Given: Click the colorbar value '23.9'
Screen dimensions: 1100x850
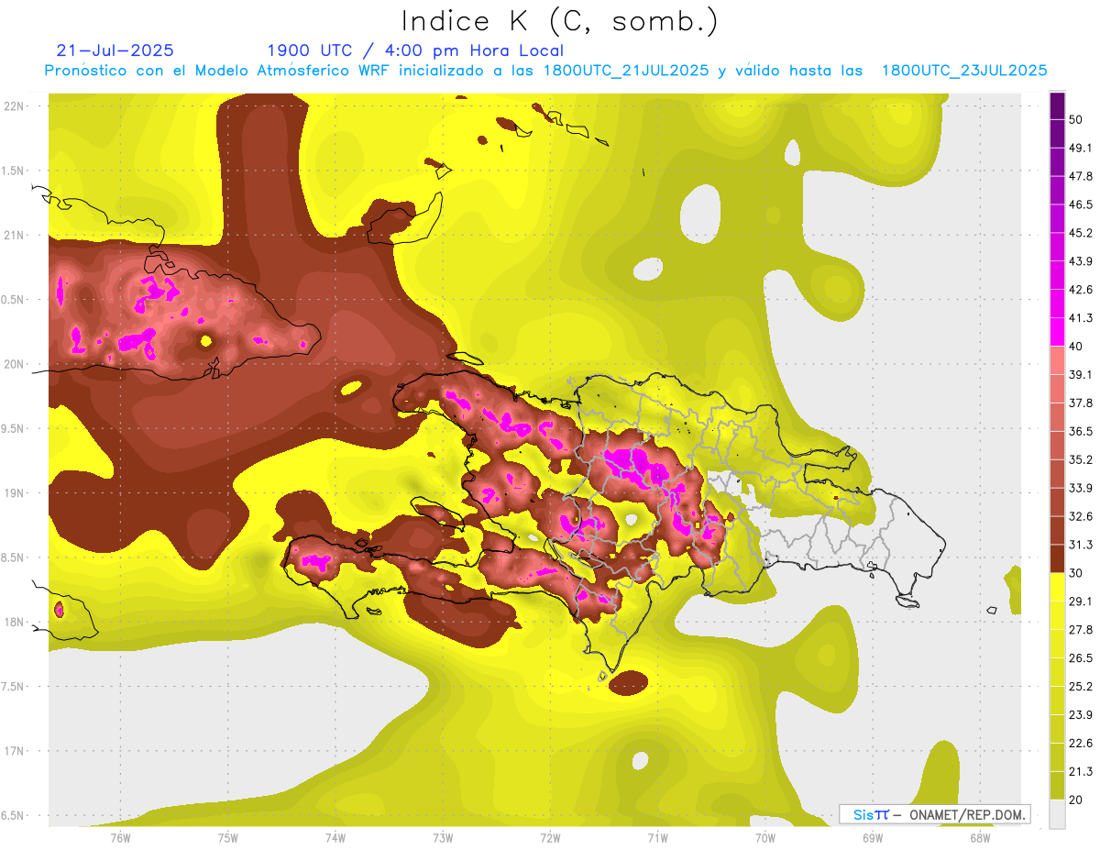Looking at the screenshot, I should point(1080,715).
